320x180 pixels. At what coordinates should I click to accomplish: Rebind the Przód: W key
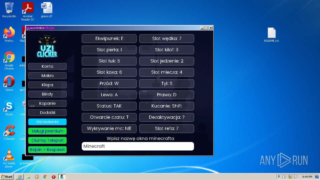coord(109,83)
